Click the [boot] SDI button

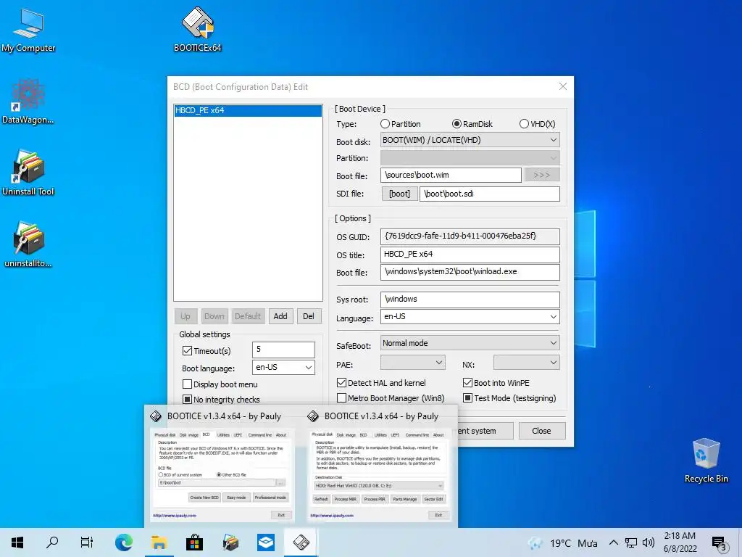(x=399, y=194)
